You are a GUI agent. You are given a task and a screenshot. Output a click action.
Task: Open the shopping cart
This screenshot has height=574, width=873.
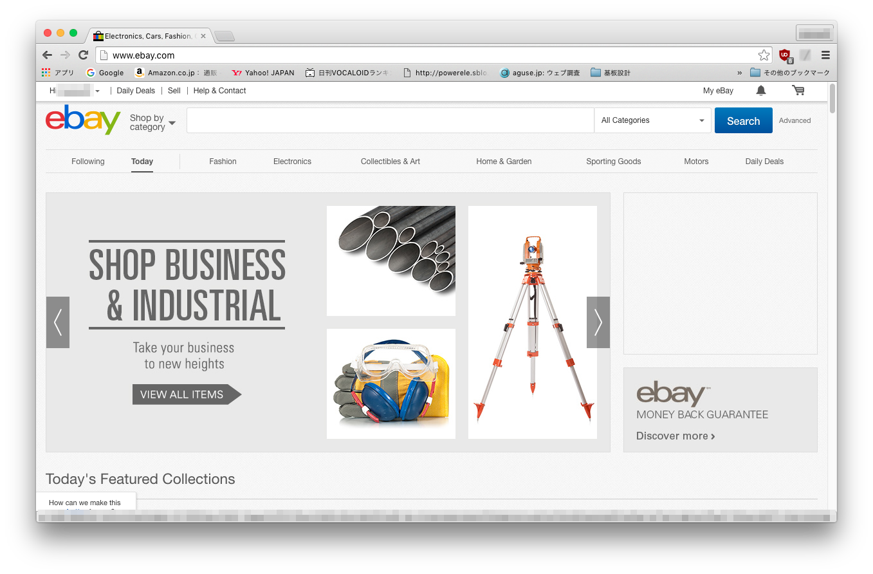click(x=798, y=91)
